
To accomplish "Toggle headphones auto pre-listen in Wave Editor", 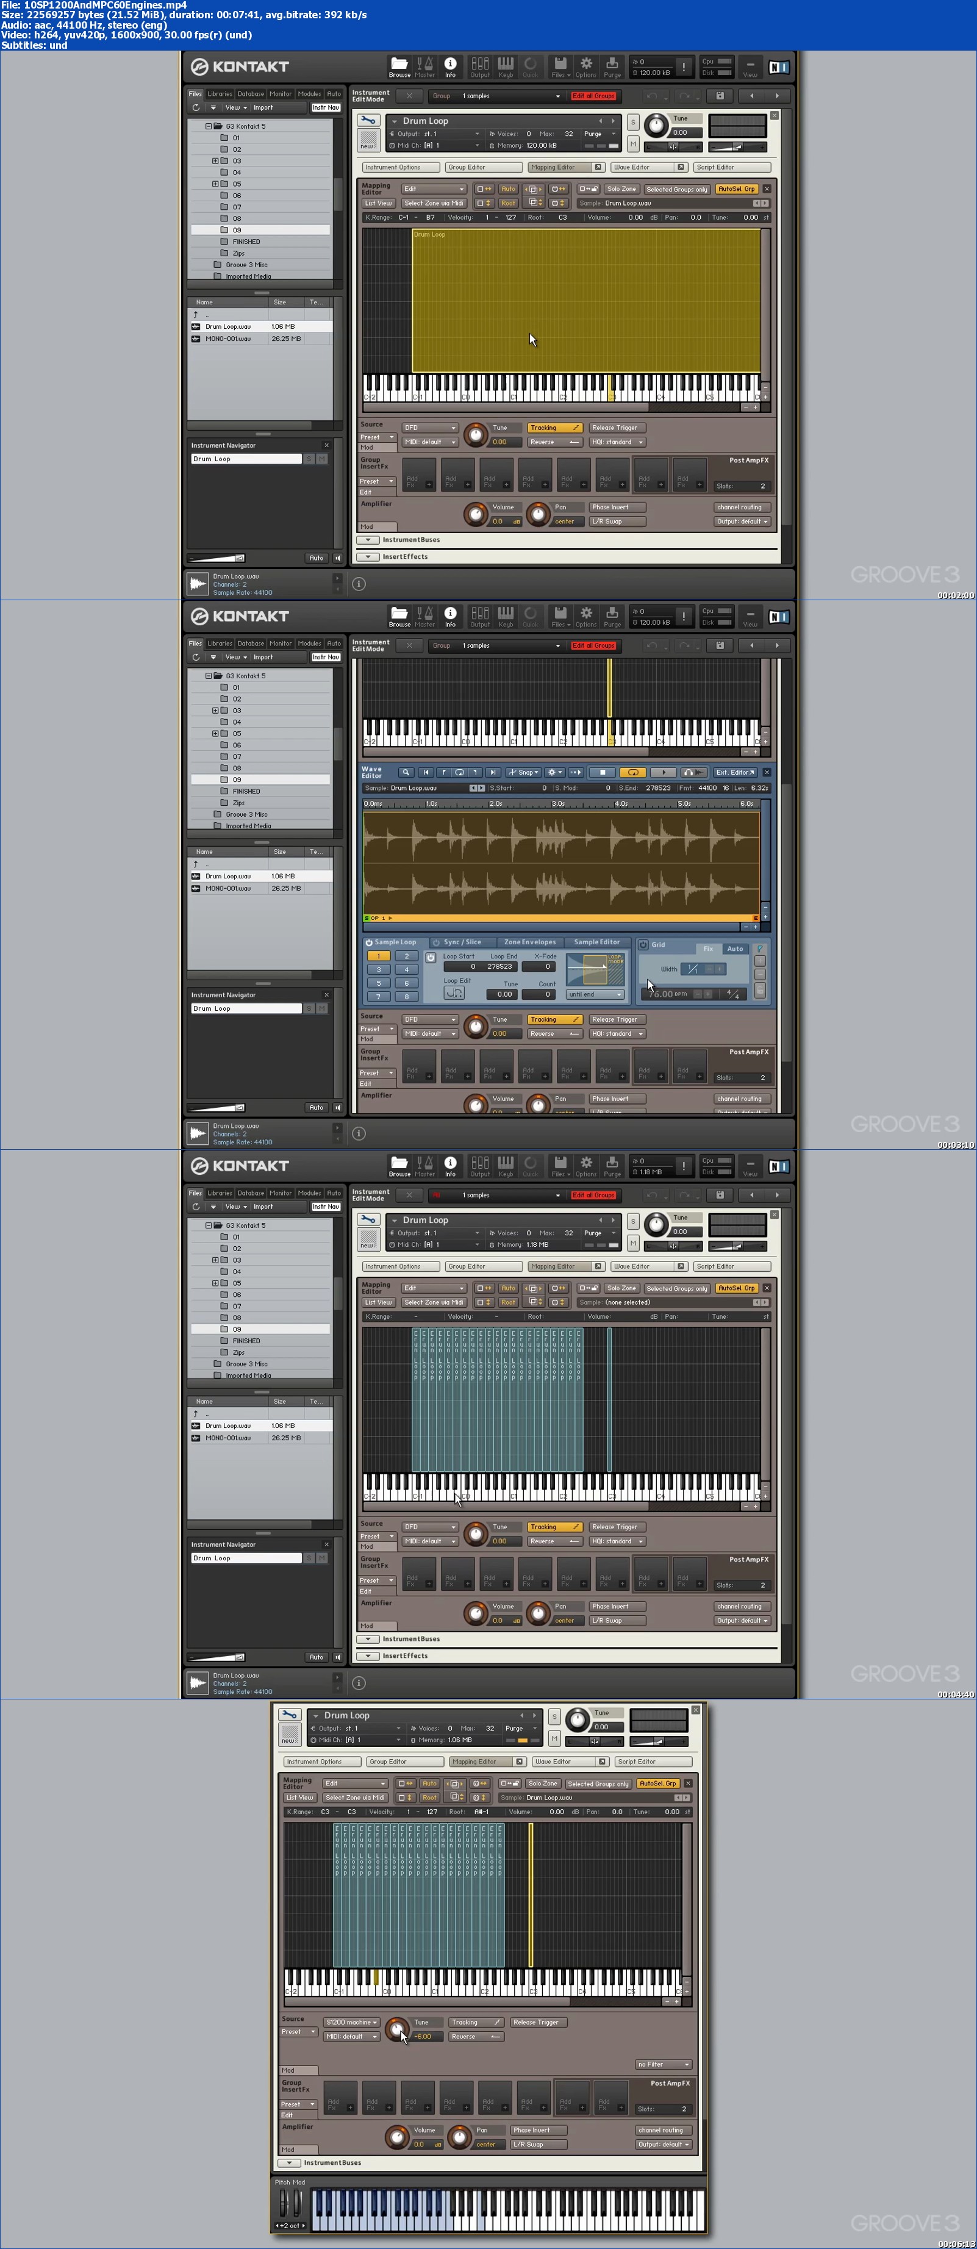I will (694, 773).
